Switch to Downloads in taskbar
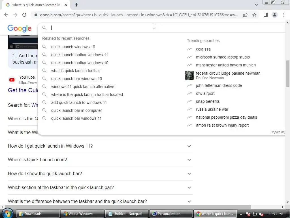This screenshot has width=290, height=218. tap(38, 214)
